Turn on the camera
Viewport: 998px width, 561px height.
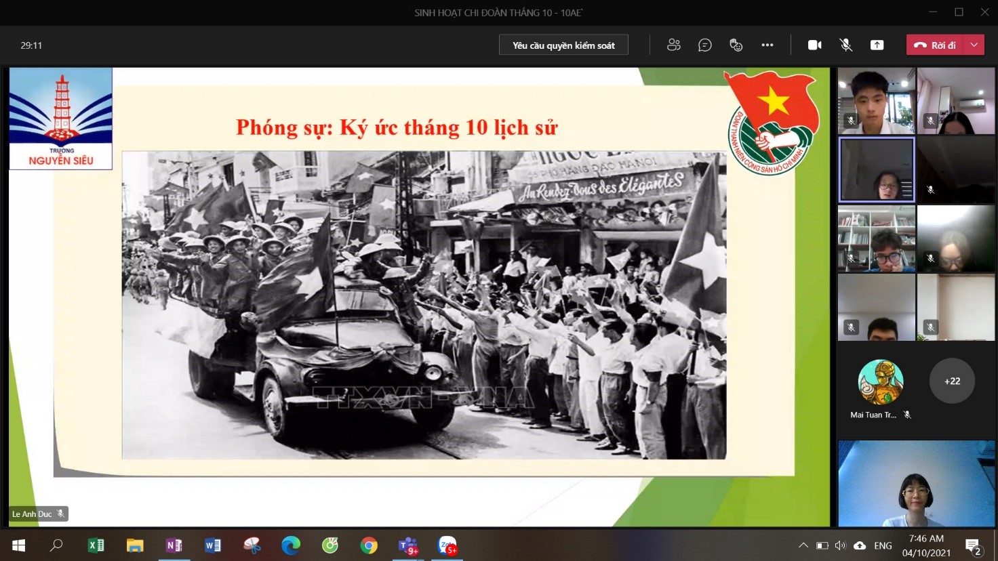pyautogui.click(x=813, y=45)
